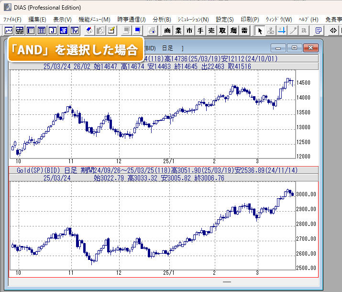Screen dimensions: 342x292
Task: Select the blue horizontal line drawing tool
Action: tap(282, 31)
